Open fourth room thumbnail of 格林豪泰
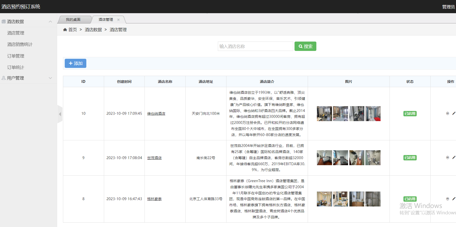The height and width of the screenshot is (227, 456). [373, 199]
